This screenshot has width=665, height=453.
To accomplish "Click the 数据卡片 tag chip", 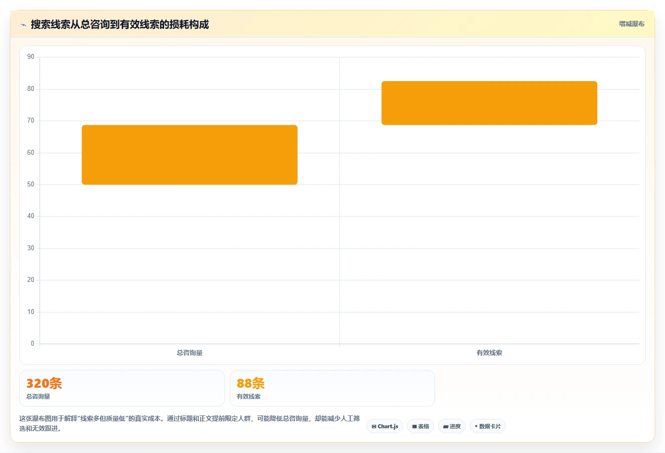I will (488, 426).
